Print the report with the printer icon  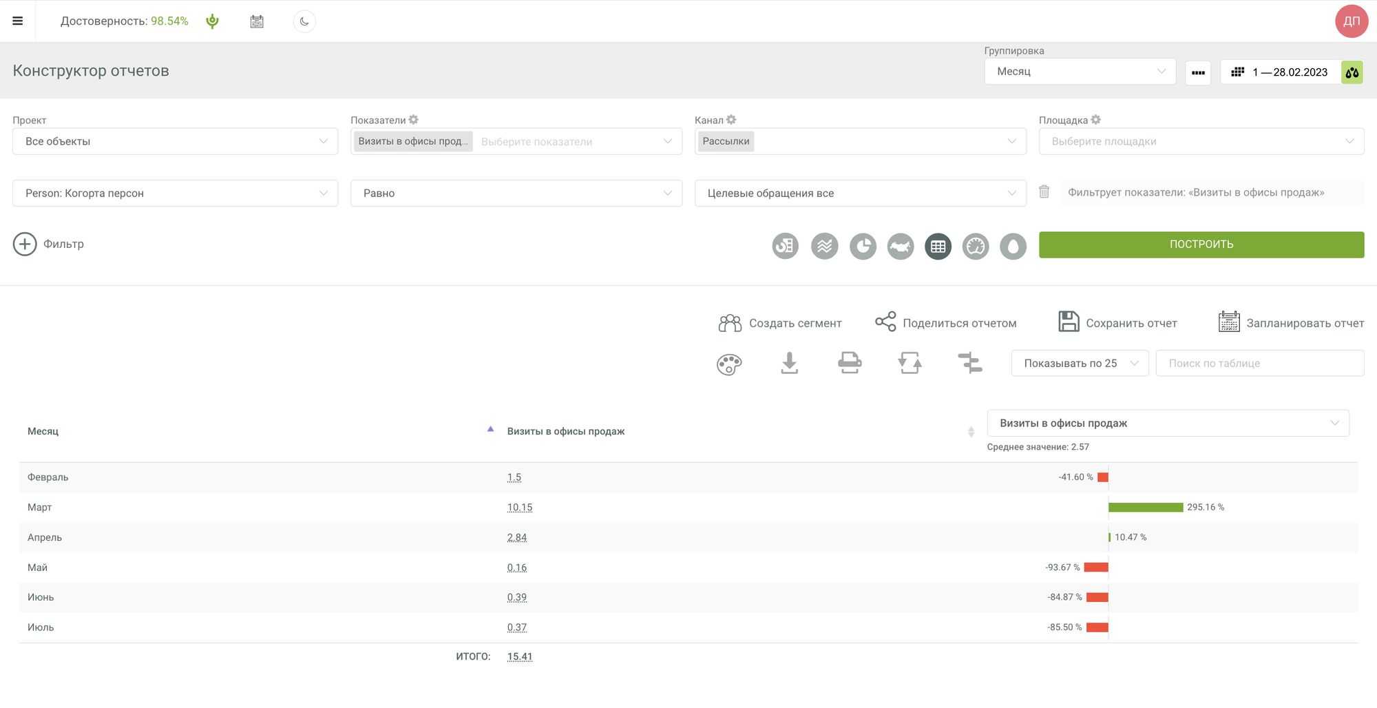coord(849,363)
